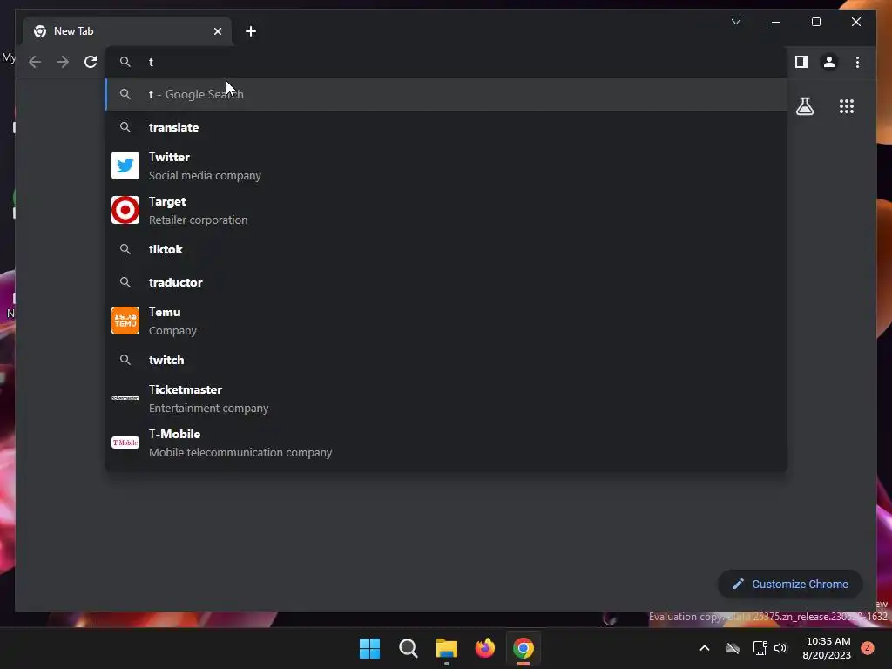Click the orange Temu logo
Image resolution: width=892 pixels, height=669 pixels.
(x=125, y=321)
